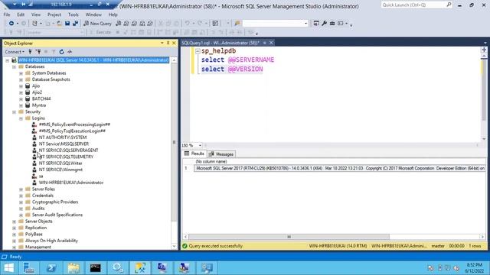
Task: Select the Ajio2 database
Action: (37, 92)
